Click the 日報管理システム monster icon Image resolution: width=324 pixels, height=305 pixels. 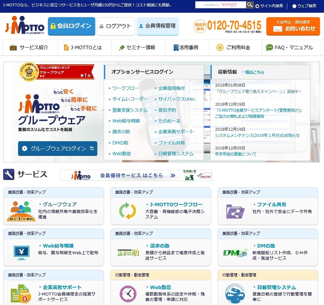pos(235,294)
